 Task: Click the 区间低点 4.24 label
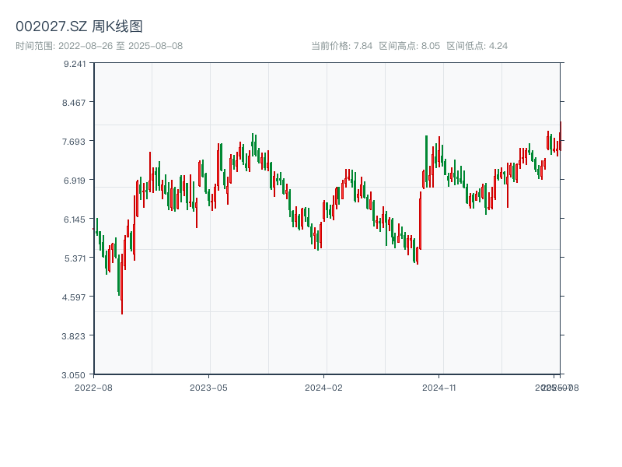coord(477,46)
